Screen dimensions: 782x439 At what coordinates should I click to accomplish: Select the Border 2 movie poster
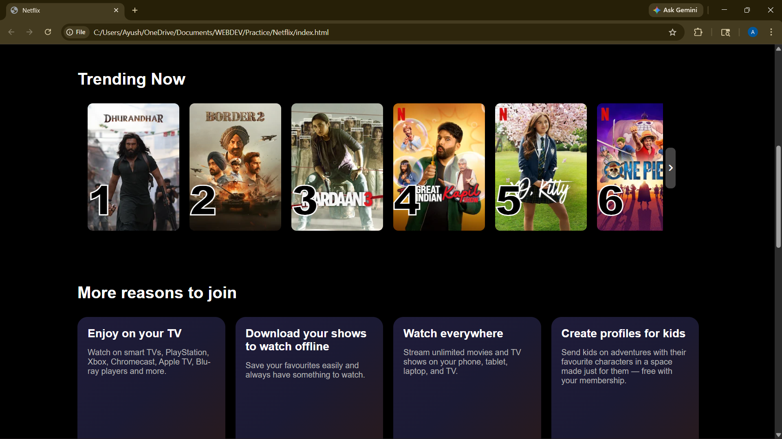click(235, 167)
